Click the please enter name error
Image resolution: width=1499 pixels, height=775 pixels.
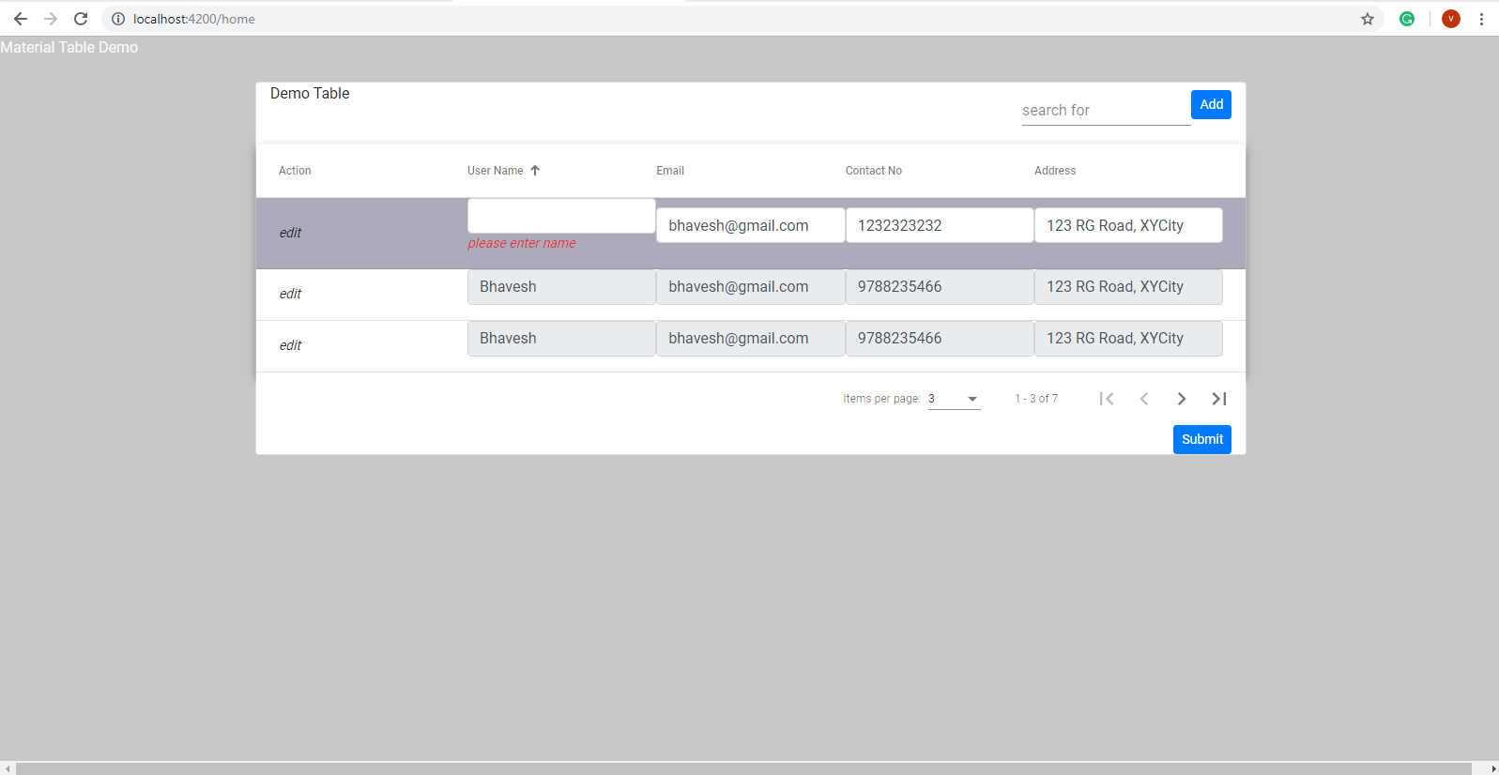(x=522, y=243)
